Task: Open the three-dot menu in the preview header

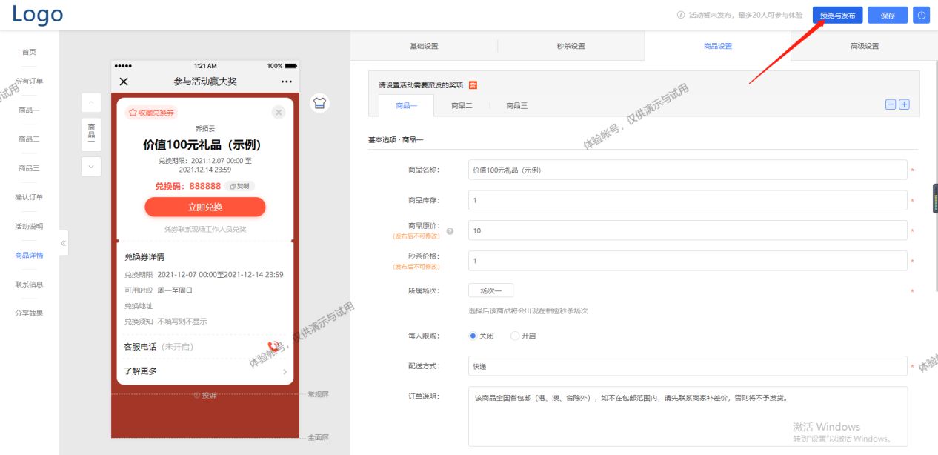Action: coord(287,82)
